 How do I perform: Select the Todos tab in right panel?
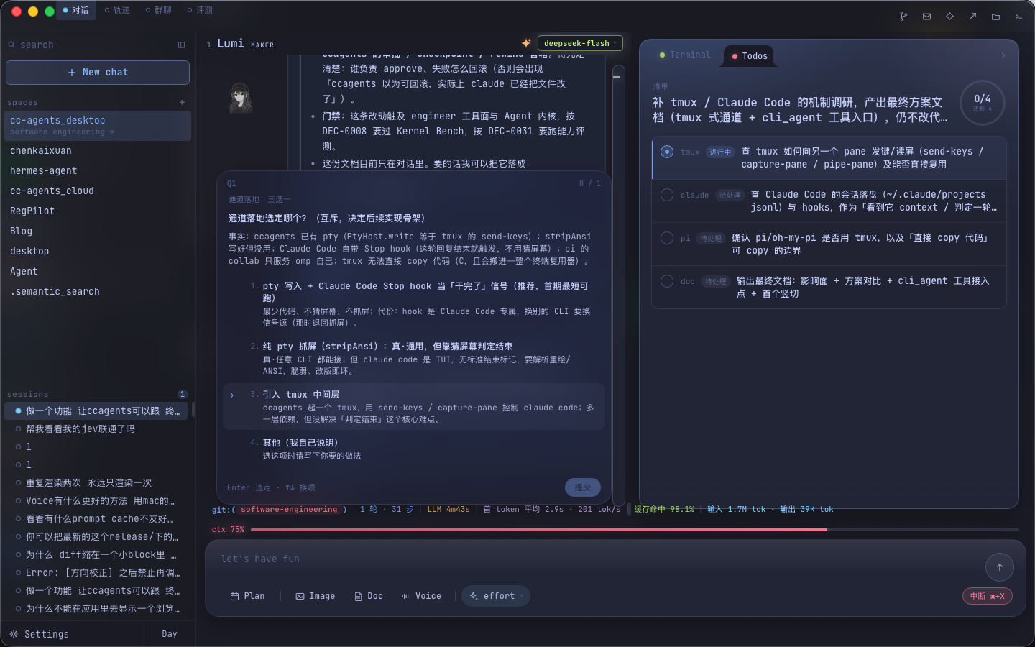(750, 55)
